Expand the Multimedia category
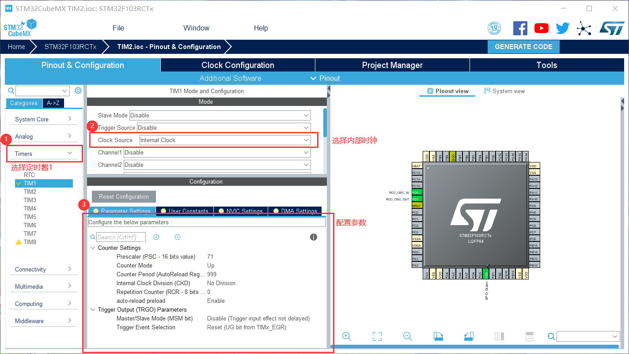 coord(44,286)
